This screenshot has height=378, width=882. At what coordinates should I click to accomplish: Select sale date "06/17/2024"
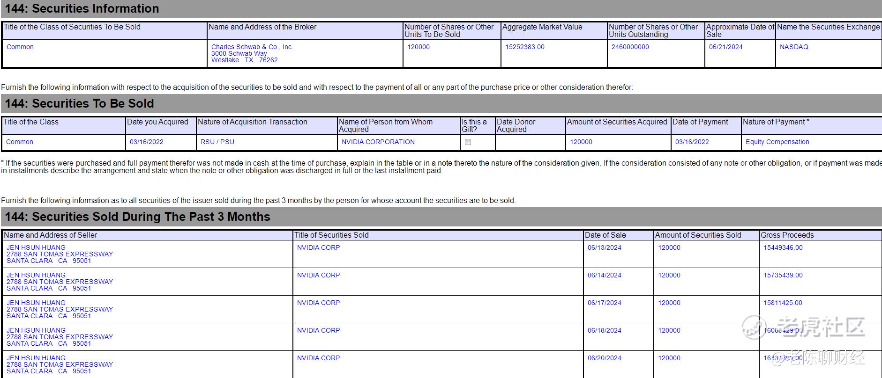pos(605,303)
